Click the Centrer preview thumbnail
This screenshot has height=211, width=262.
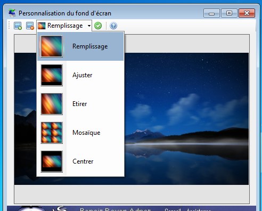52,161
